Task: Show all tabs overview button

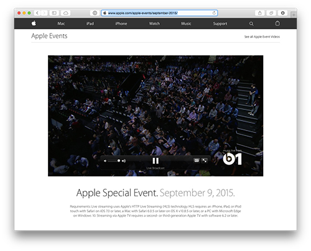Action: pyautogui.click(x=271, y=13)
